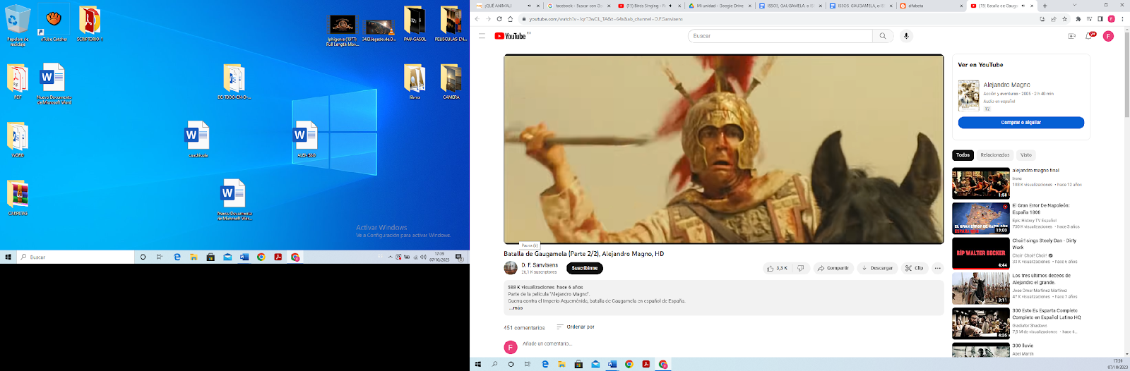
Task: Click the YouTube search magnifier button
Action: click(883, 36)
